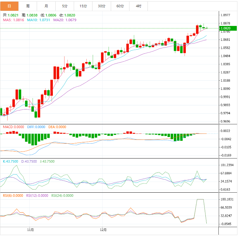Select the DIFF value label

[36, 127]
